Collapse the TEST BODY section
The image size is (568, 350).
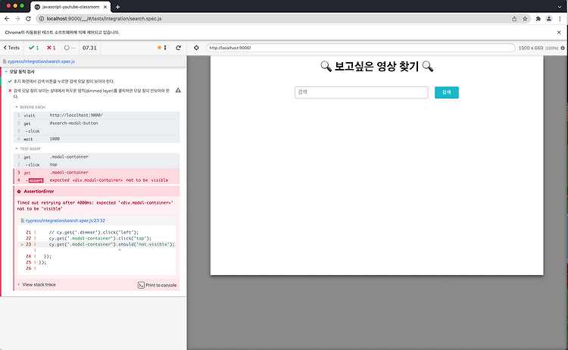click(28, 148)
